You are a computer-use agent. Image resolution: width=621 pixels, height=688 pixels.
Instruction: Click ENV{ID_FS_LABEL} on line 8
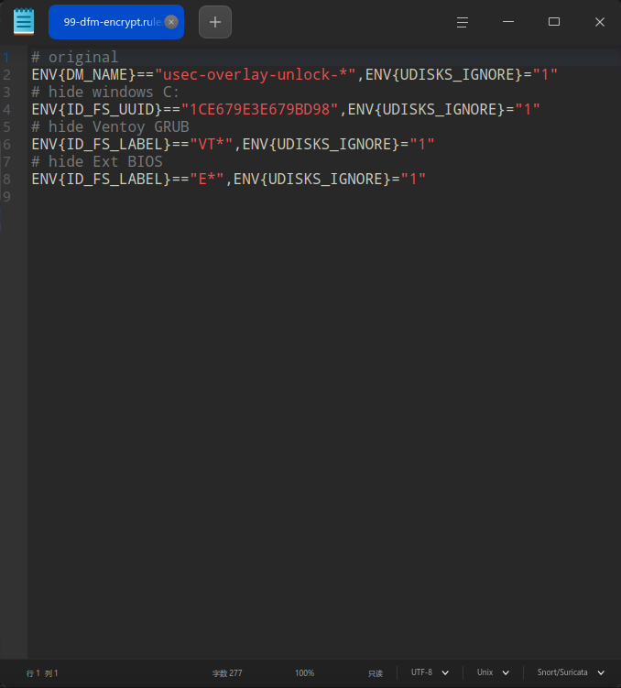pyautogui.click(x=102, y=179)
